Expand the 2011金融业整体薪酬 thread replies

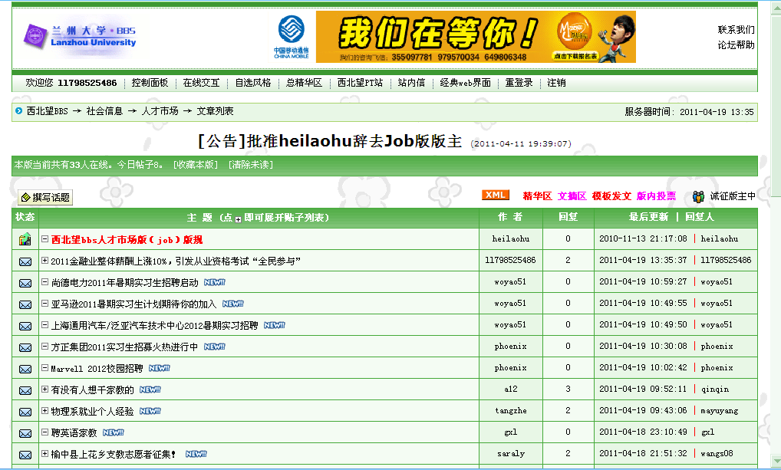[44, 261]
